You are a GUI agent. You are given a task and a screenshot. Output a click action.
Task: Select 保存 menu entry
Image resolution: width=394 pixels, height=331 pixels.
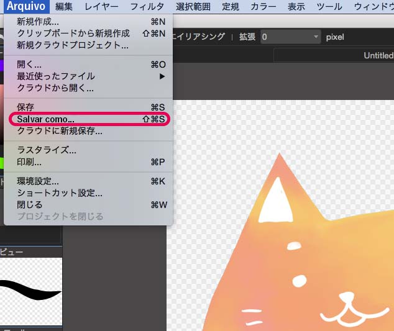(88, 107)
